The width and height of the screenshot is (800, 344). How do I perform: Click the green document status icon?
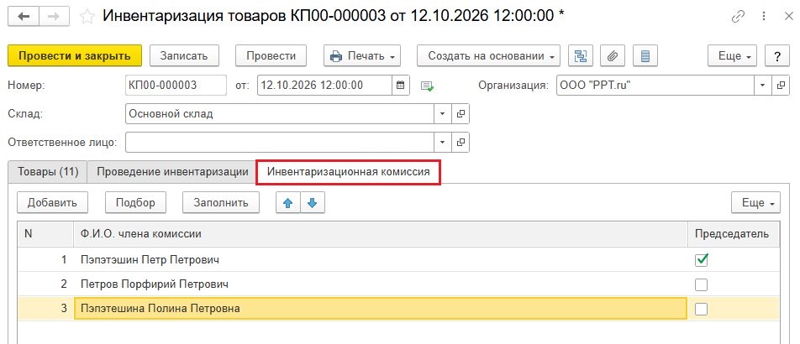427,86
